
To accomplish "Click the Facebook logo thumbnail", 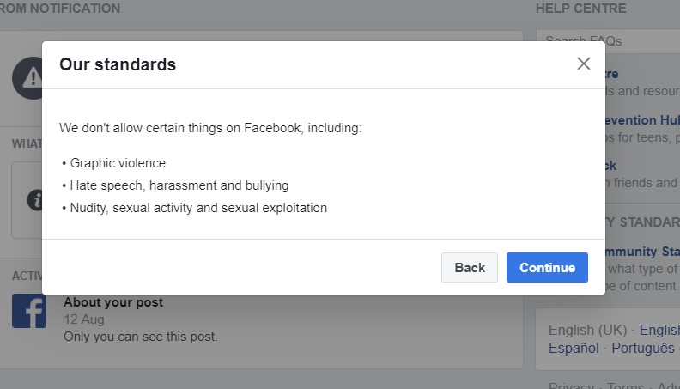I will tap(29, 311).
